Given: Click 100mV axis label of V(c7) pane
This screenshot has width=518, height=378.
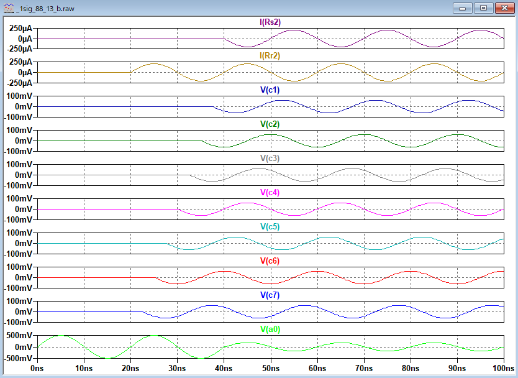Looking at the screenshot, I should pos(19,302).
